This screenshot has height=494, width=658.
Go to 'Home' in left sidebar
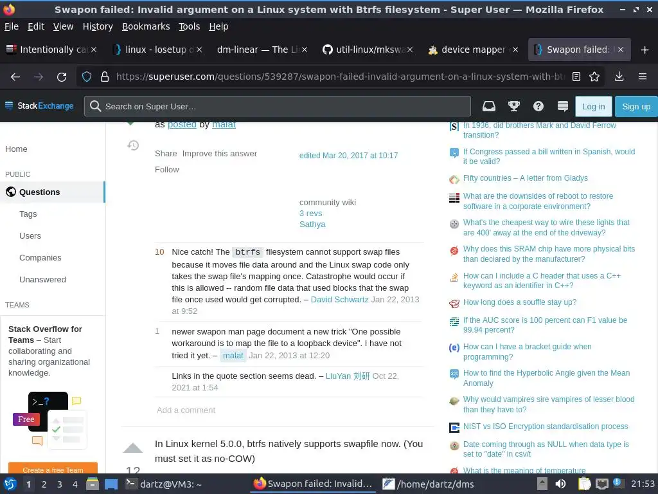(16, 149)
